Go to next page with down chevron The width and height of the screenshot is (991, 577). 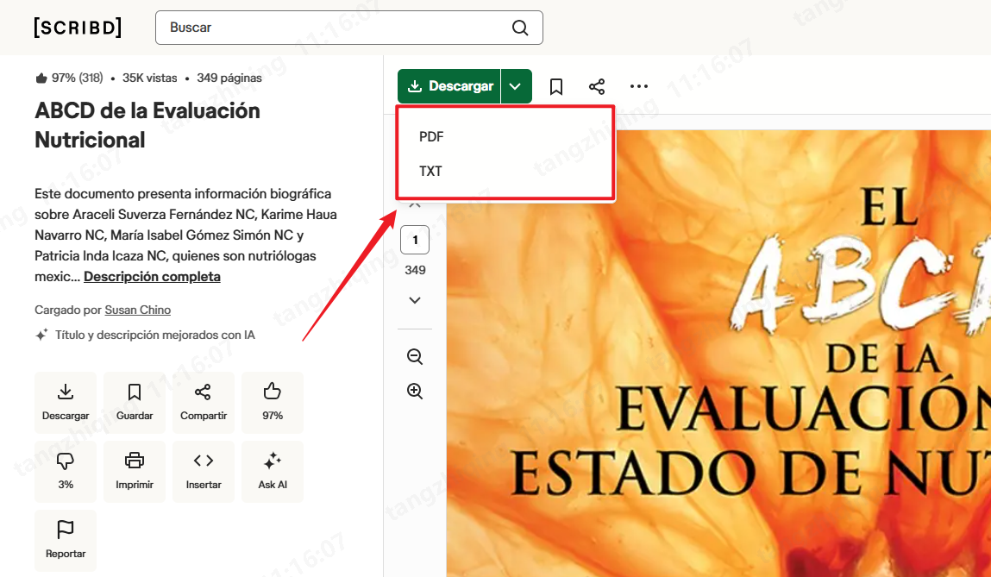(x=415, y=300)
